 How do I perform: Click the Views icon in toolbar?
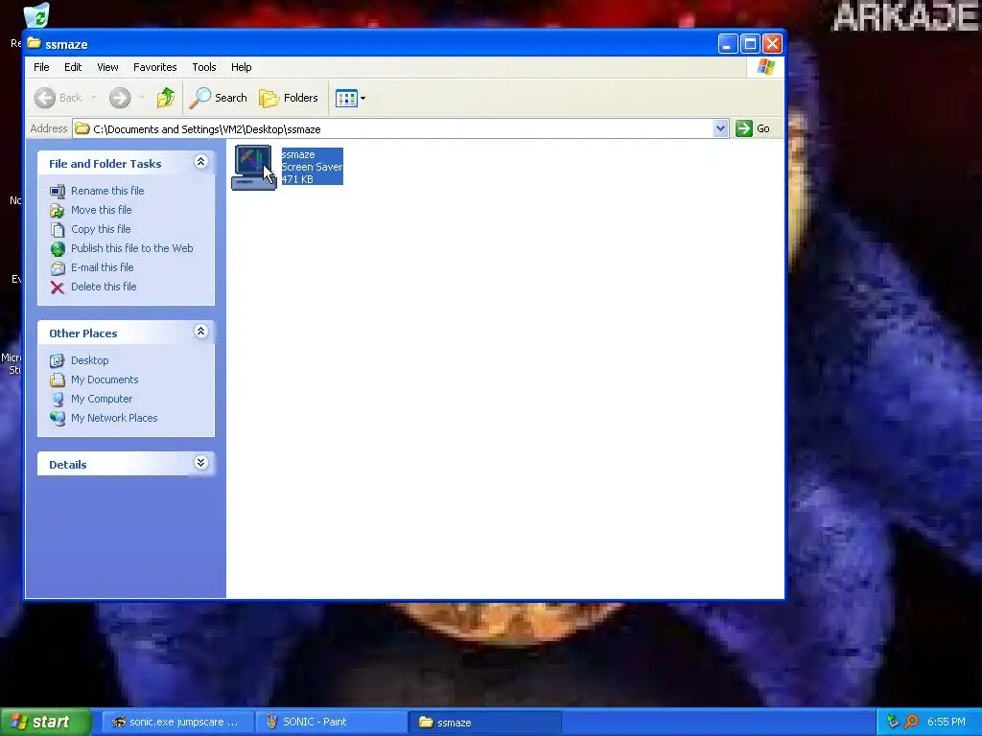coord(345,99)
